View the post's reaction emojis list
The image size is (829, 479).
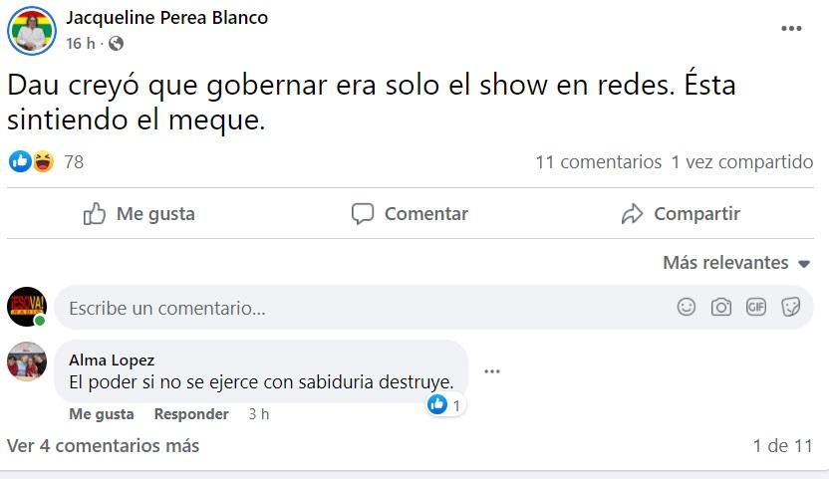click(x=31, y=161)
